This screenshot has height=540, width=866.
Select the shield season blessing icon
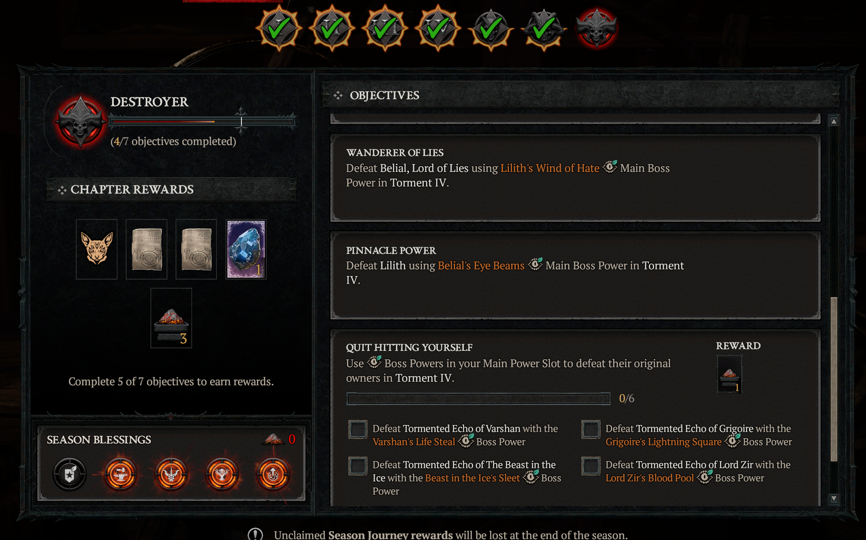(x=70, y=474)
